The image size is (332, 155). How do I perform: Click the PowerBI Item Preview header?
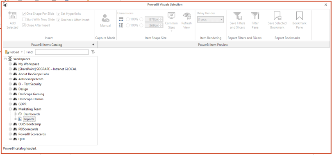coord(213,45)
